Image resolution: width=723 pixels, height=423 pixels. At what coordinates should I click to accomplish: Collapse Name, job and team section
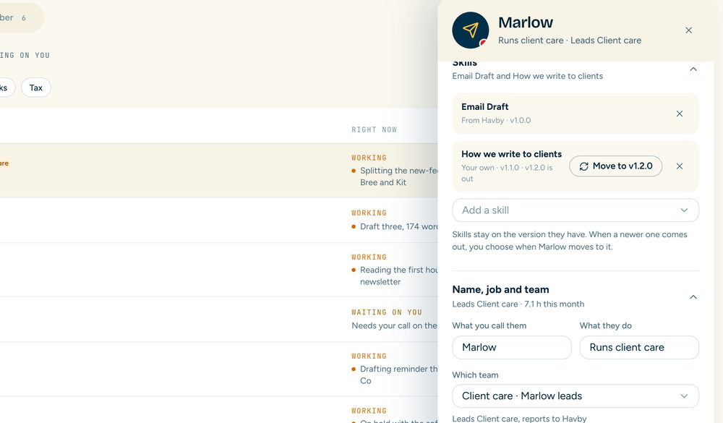(x=693, y=297)
